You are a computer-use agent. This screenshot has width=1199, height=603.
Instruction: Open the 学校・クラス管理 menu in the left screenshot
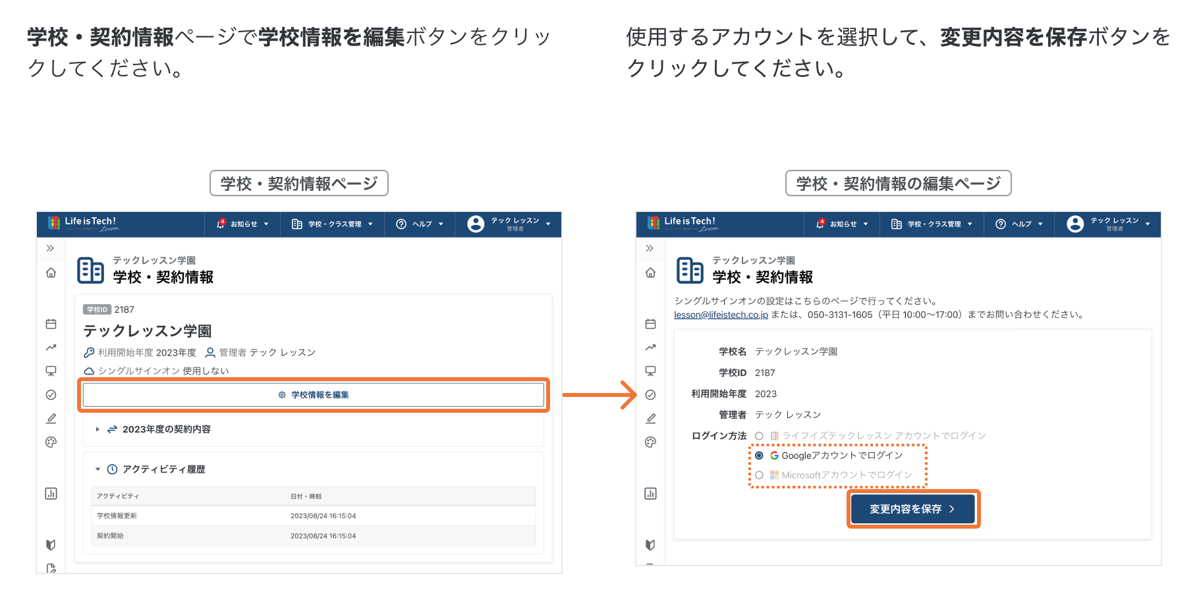(333, 224)
